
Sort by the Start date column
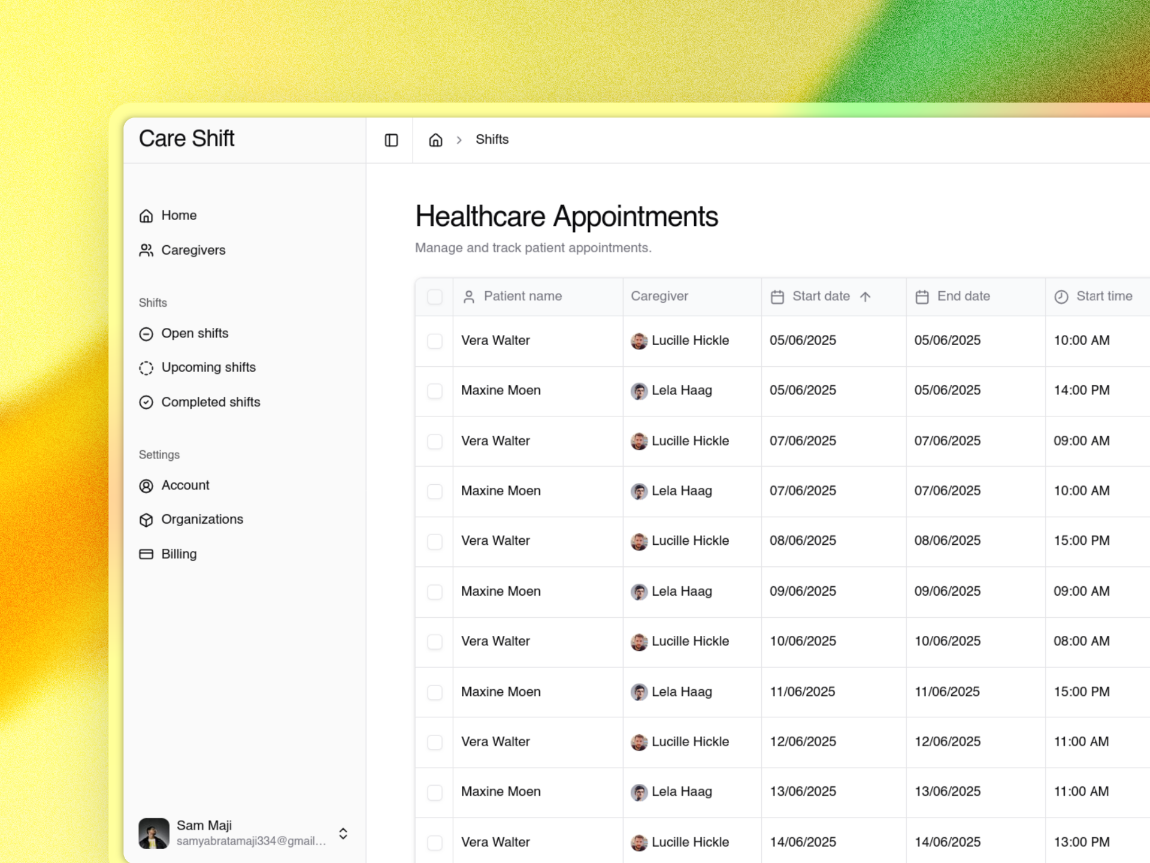tap(821, 296)
